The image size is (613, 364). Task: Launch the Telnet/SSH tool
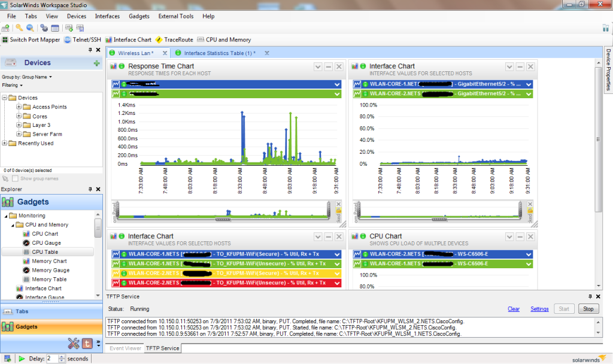(x=83, y=40)
